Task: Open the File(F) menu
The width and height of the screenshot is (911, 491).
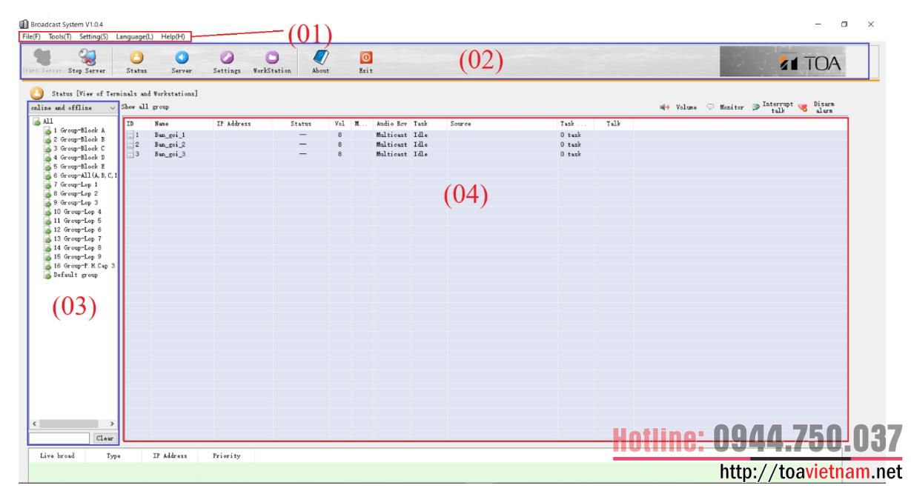Action: [32, 36]
